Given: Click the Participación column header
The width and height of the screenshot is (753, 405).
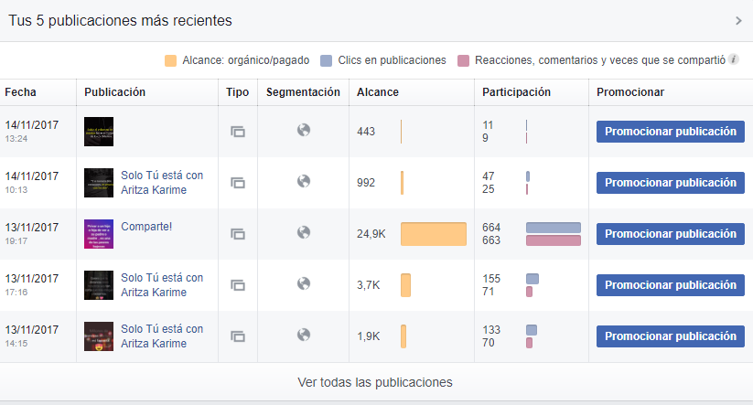Looking at the screenshot, I should pos(516,92).
